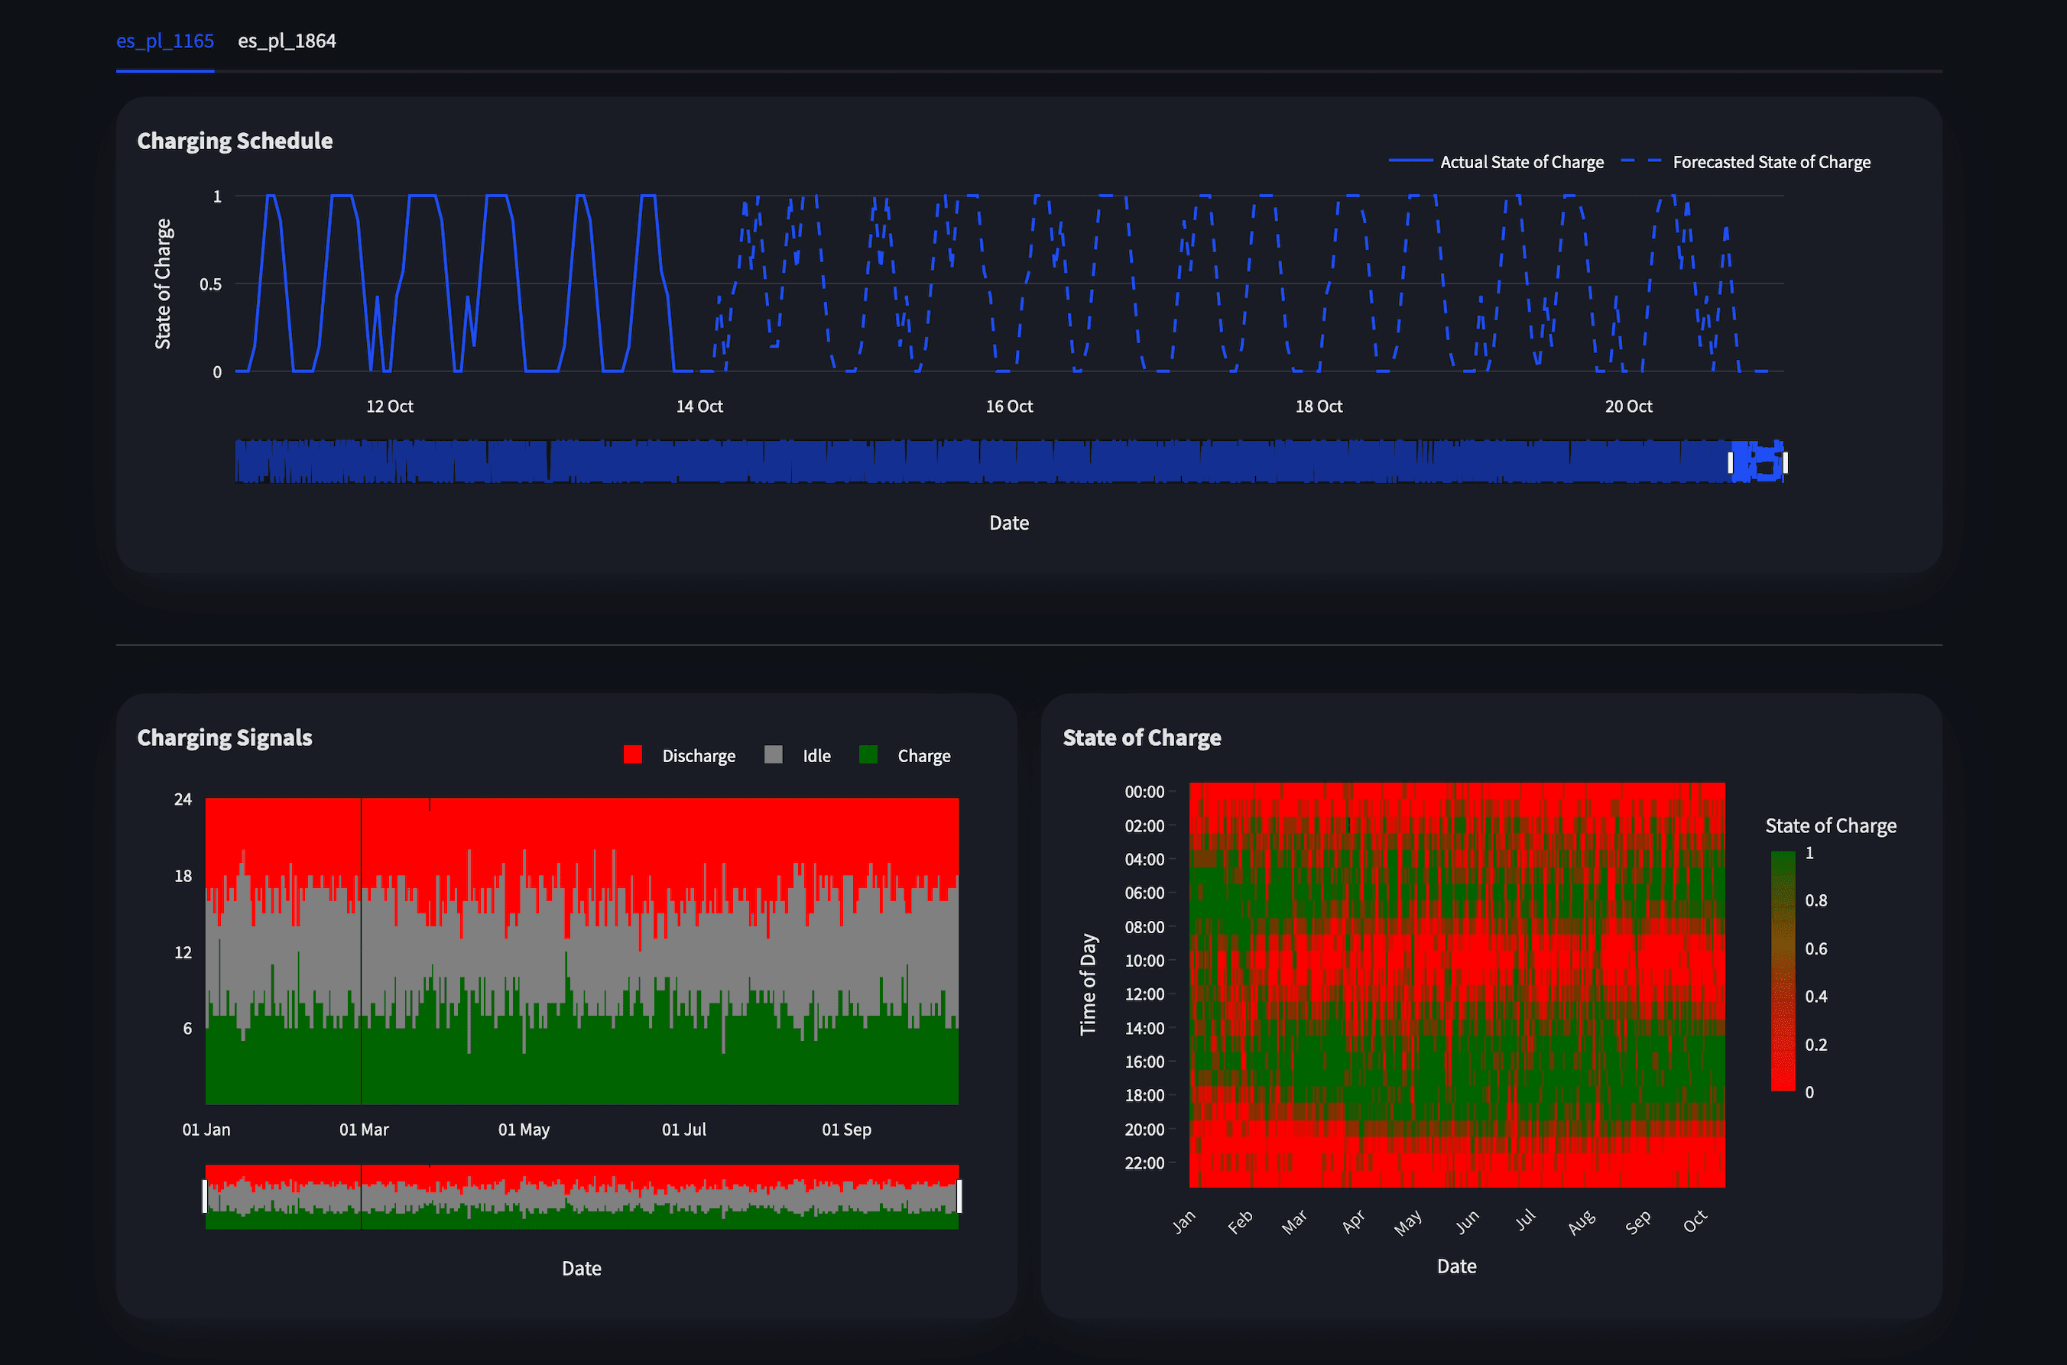Click the 18:00 time of day label
This screenshot has width=2067, height=1365.
tap(1144, 1094)
